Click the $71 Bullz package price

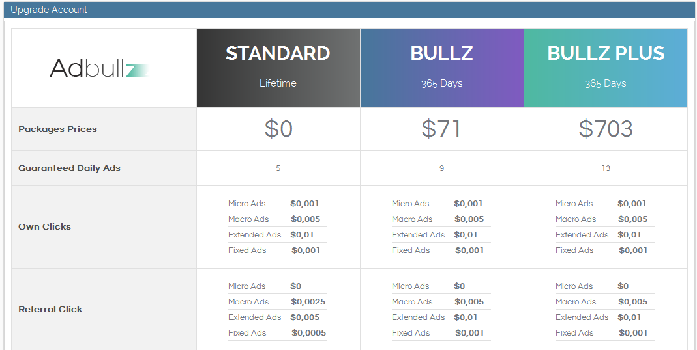tap(441, 129)
